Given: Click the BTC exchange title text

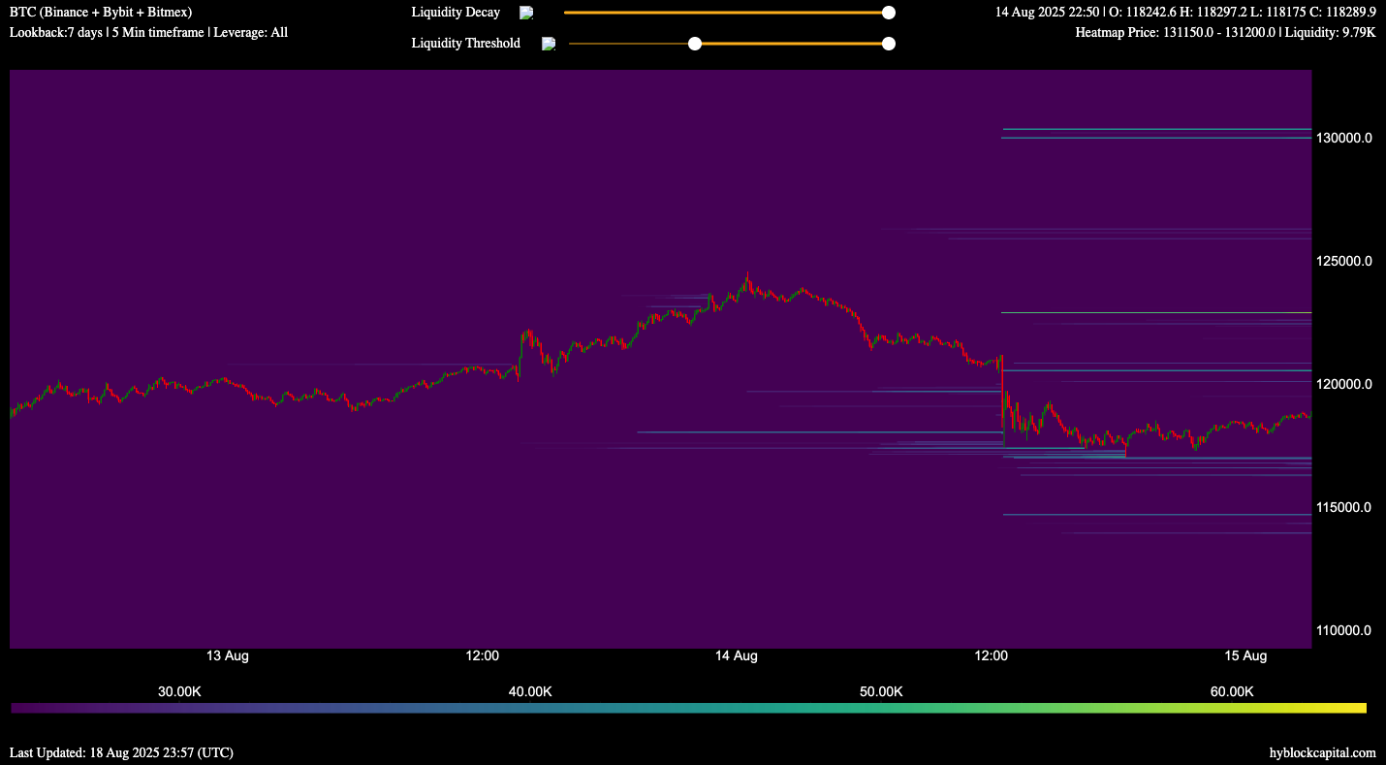Looking at the screenshot, I should click(x=101, y=13).
